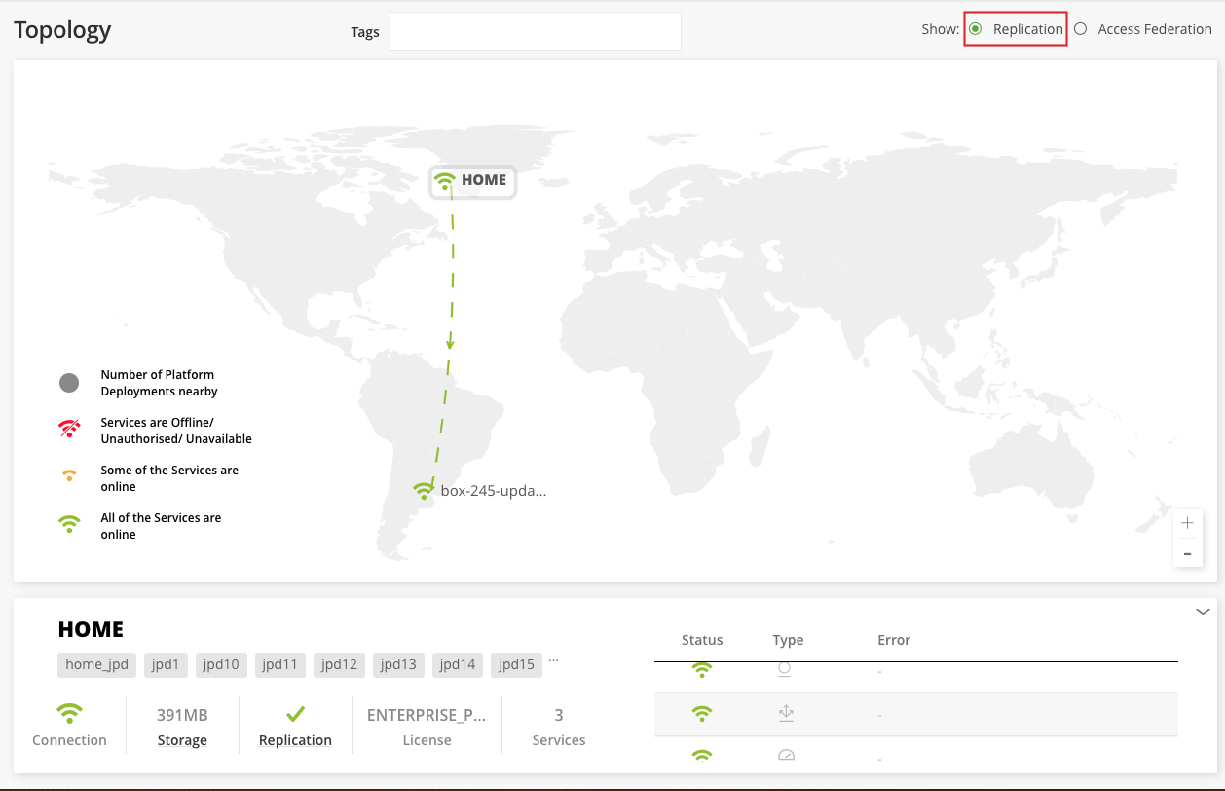Select the Replication radio button
Viewport: 1225px width, 791px height.
976,29
